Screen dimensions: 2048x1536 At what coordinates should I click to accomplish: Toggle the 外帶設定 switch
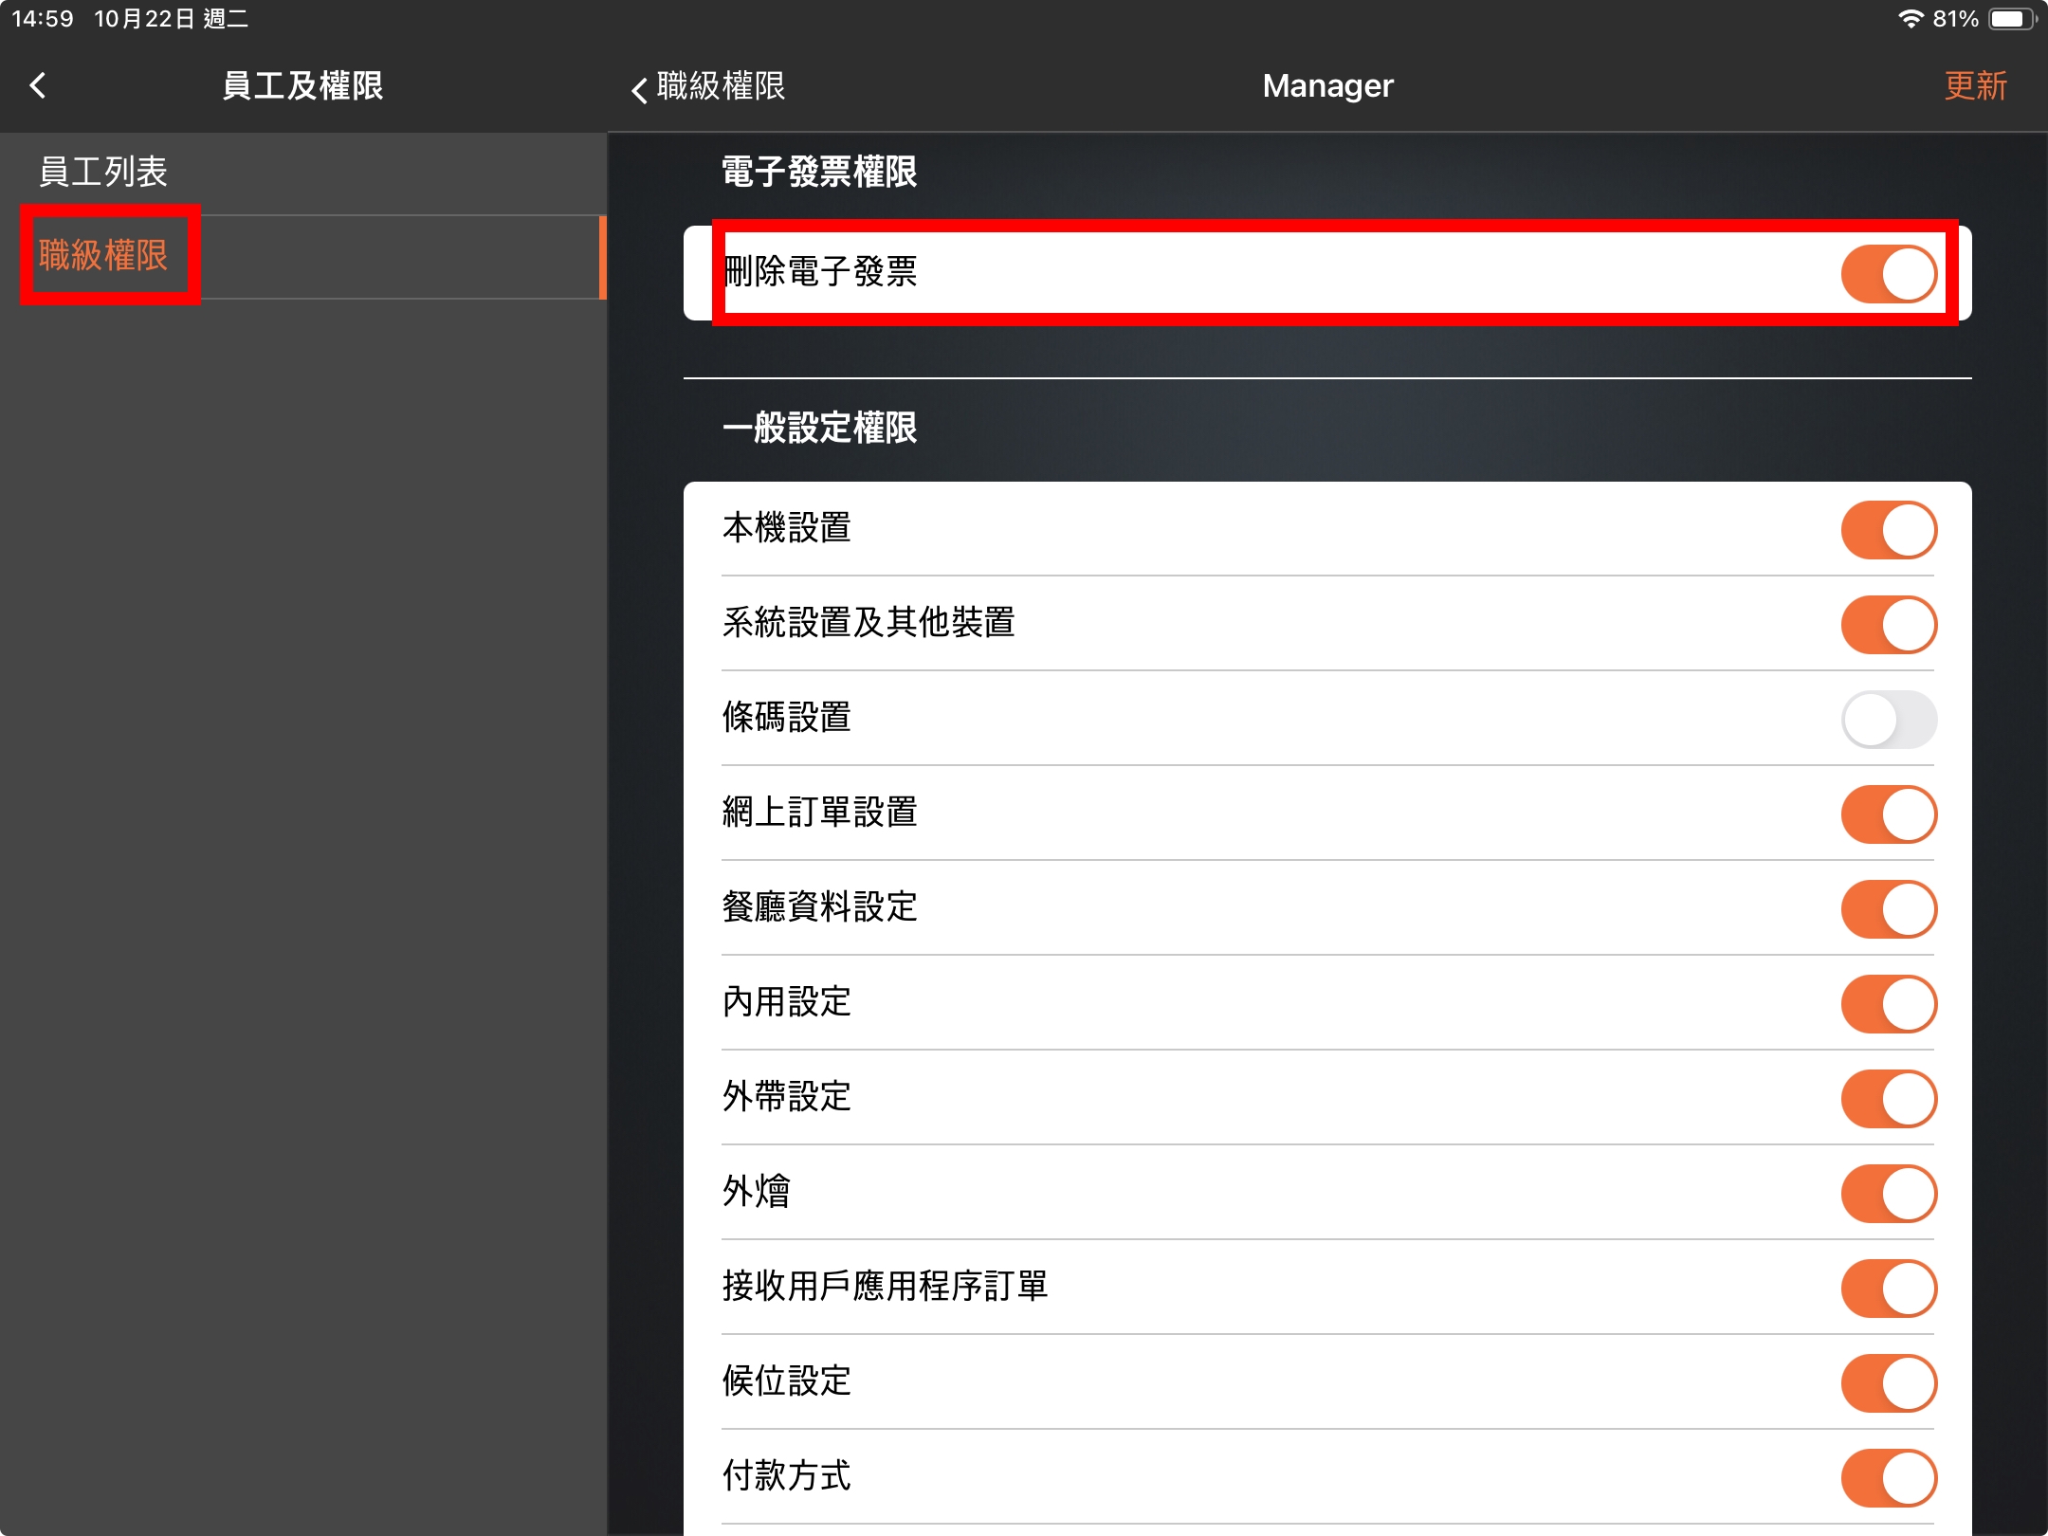(x=1889, y=1098)
